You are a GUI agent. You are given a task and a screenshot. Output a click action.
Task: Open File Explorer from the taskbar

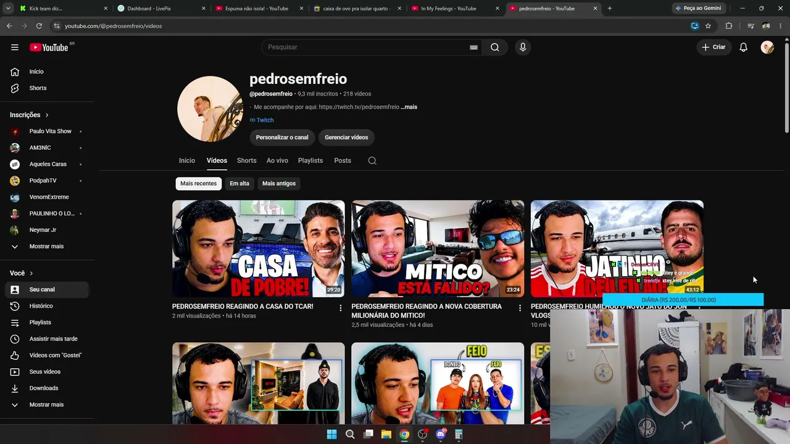click(x=386, y=434)
